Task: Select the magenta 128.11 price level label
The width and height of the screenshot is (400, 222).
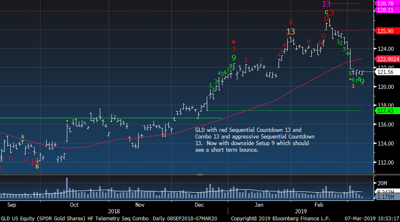Action: point(387,10)
